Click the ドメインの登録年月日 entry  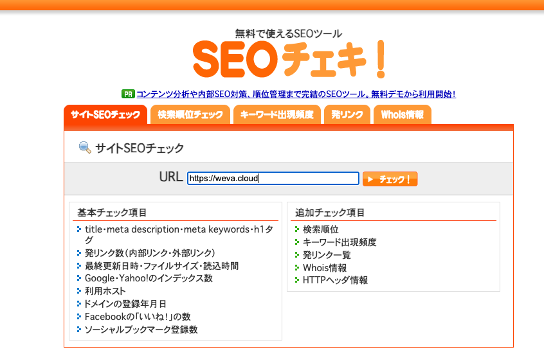tap(125, 304)
